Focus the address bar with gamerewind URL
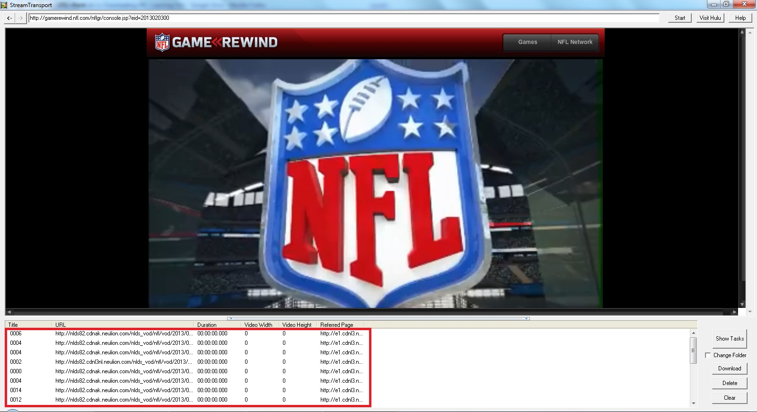 pos(343,18)
